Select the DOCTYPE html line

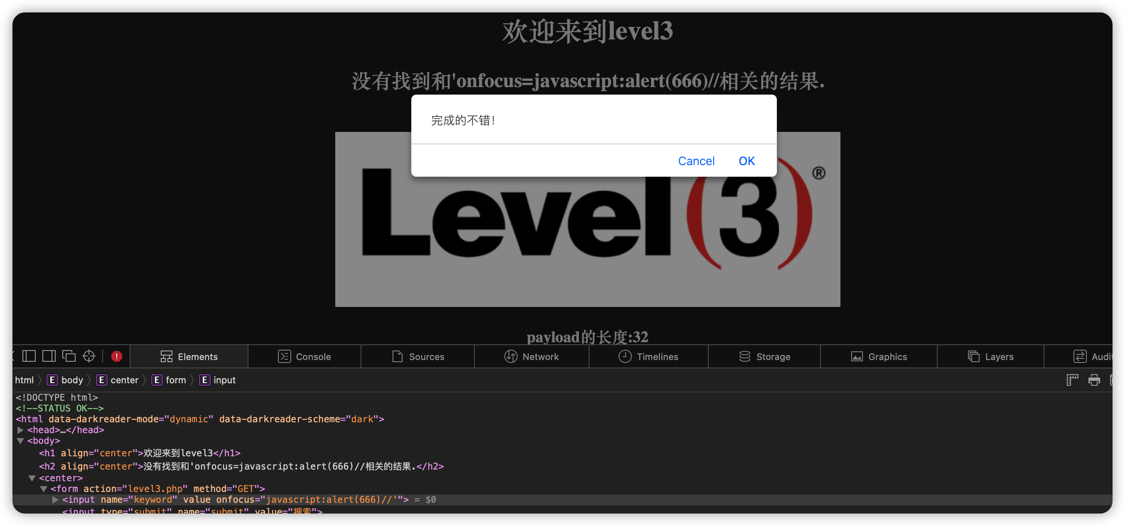(x=57, y=397)
